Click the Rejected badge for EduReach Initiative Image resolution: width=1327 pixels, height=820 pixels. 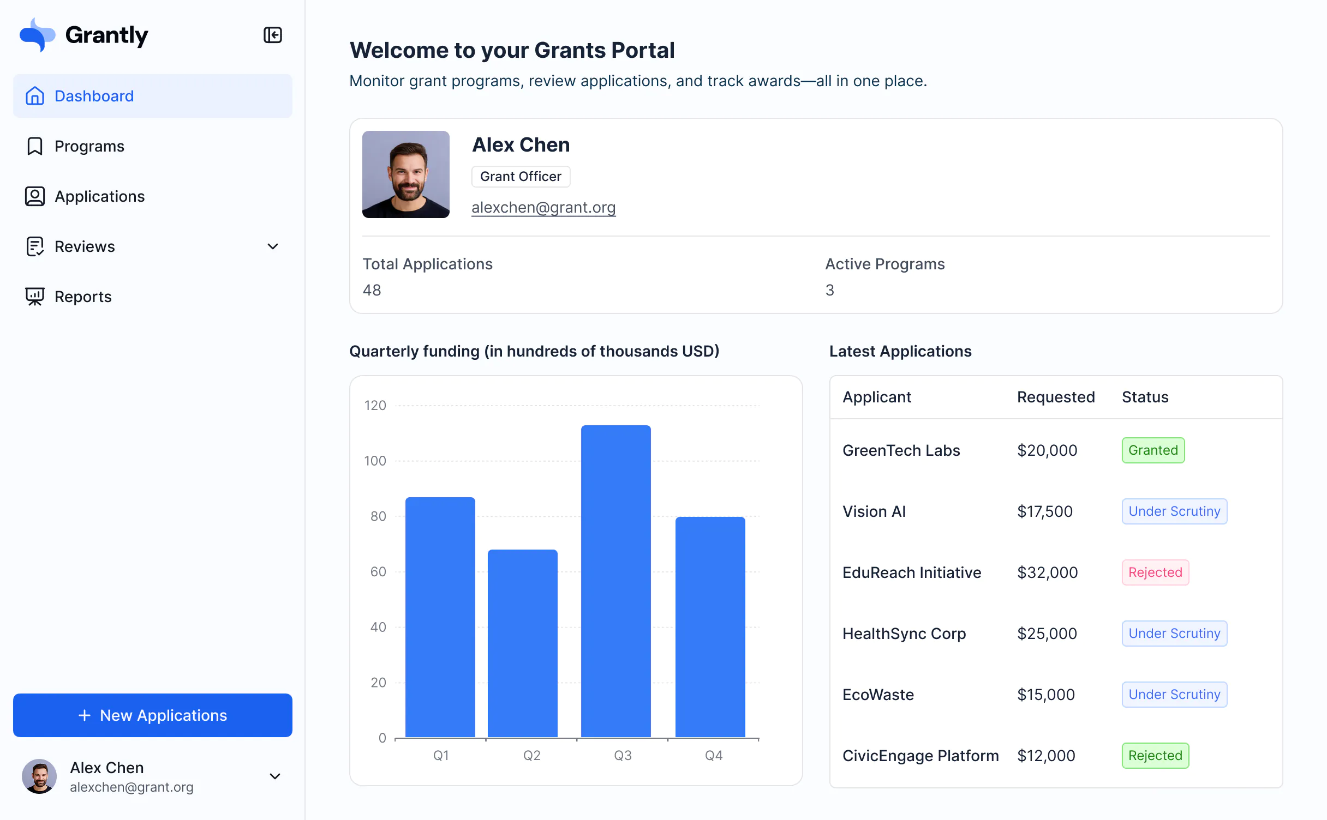click(x=1155, y=572)
